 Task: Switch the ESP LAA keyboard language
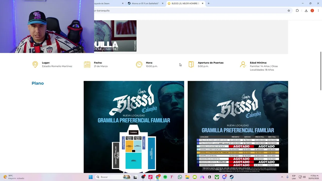pos(294,177)
